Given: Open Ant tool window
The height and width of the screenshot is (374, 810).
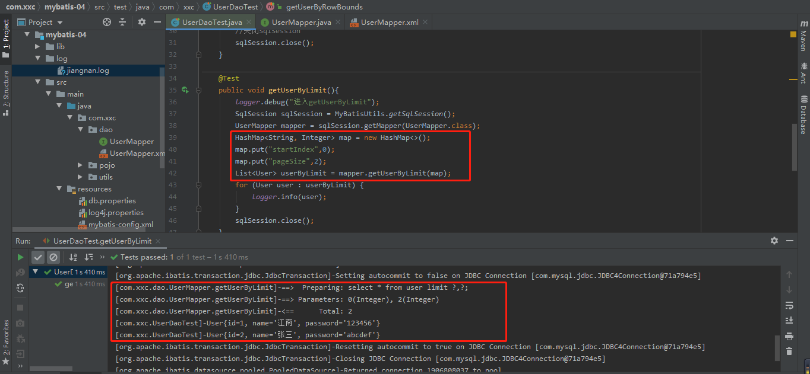Looking at the screenshot, I should tap(803, 73).
